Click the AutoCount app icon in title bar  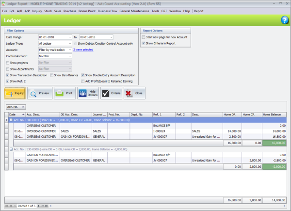[x=3, y=4]
